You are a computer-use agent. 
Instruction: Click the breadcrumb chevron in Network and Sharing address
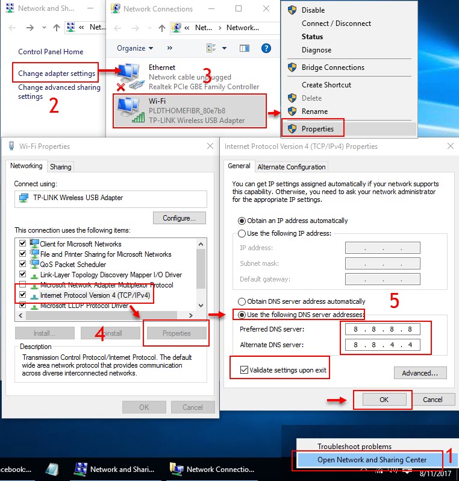pos(81,27)
